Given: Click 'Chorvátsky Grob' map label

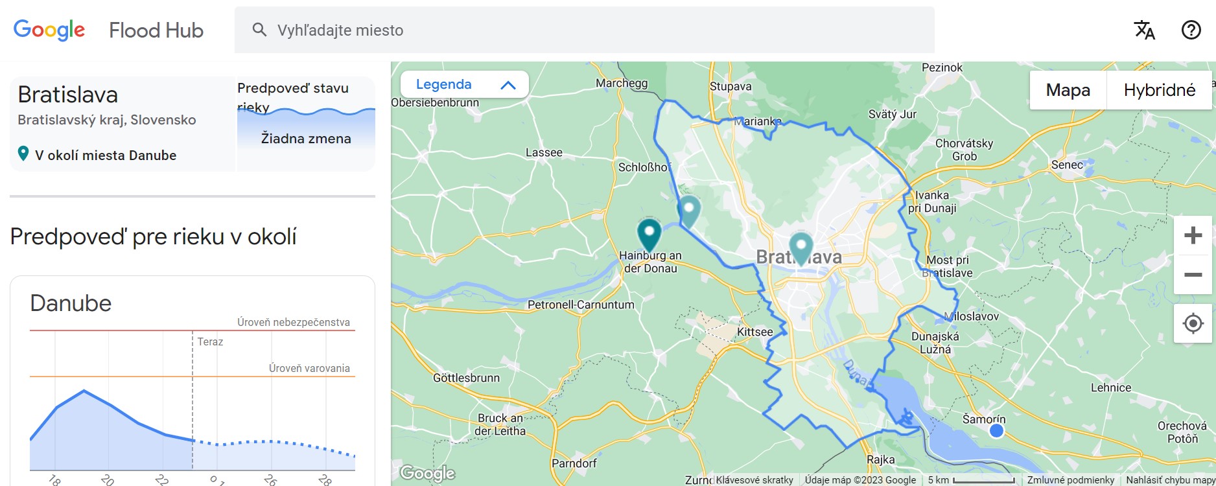Looking at the screenshot, I should click(964, 150).
